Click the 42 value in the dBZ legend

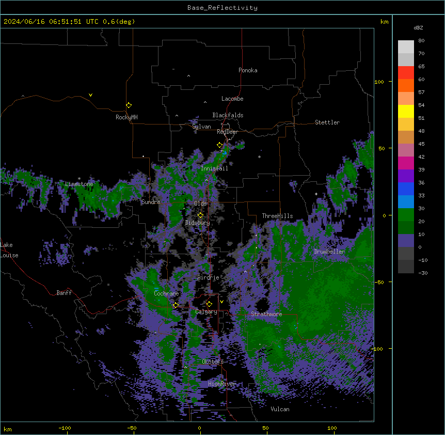click(421, 157)
